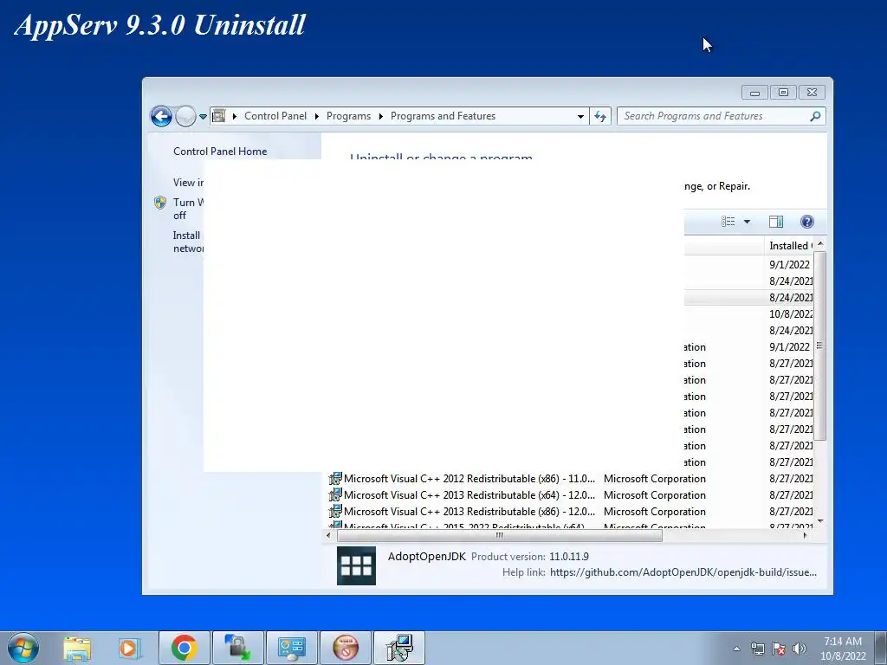Viewport: 887px width, 665px height.
Task: Click vertical scrollbar up arrow
Action: click(820, 243)
